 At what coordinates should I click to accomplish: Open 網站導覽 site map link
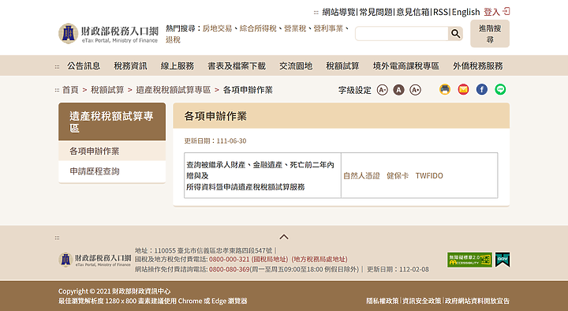(x=338, y=12)
